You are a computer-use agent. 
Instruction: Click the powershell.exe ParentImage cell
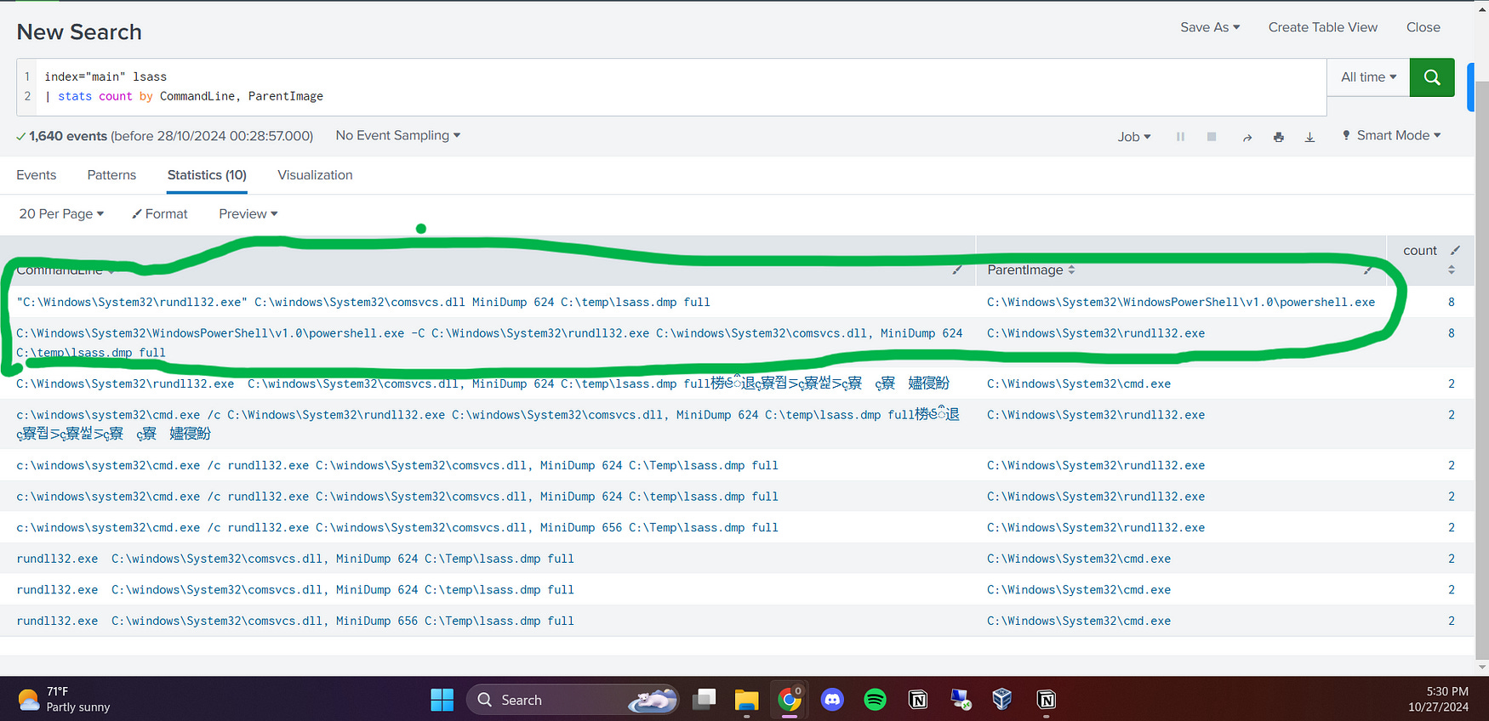(x=1181, y=302)
